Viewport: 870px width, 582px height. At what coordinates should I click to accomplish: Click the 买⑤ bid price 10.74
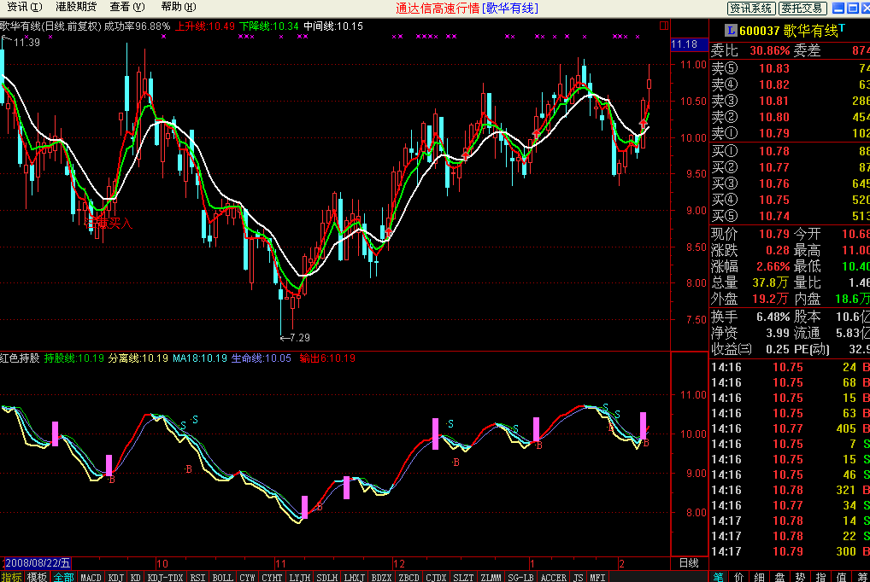click(x=774, y=216)
